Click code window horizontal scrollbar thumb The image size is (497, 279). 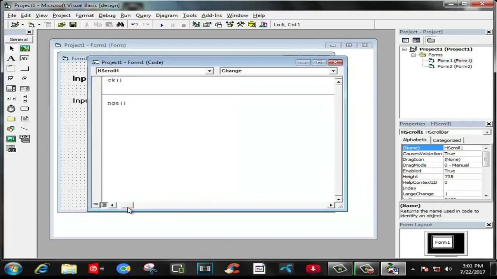pos(127,205)
